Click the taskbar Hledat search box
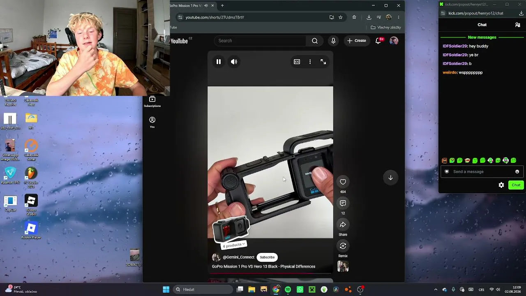The image size is (526, 296). (203, 289)
